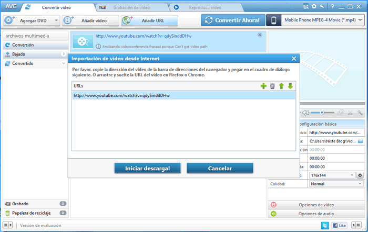The height and width of the screenshot is (232, 368).
Task: Move URL up with green arrow
Action: 281,86
